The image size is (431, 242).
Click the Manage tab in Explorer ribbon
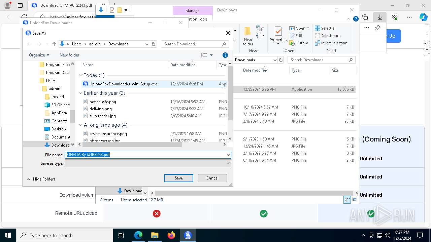[193, 11]
